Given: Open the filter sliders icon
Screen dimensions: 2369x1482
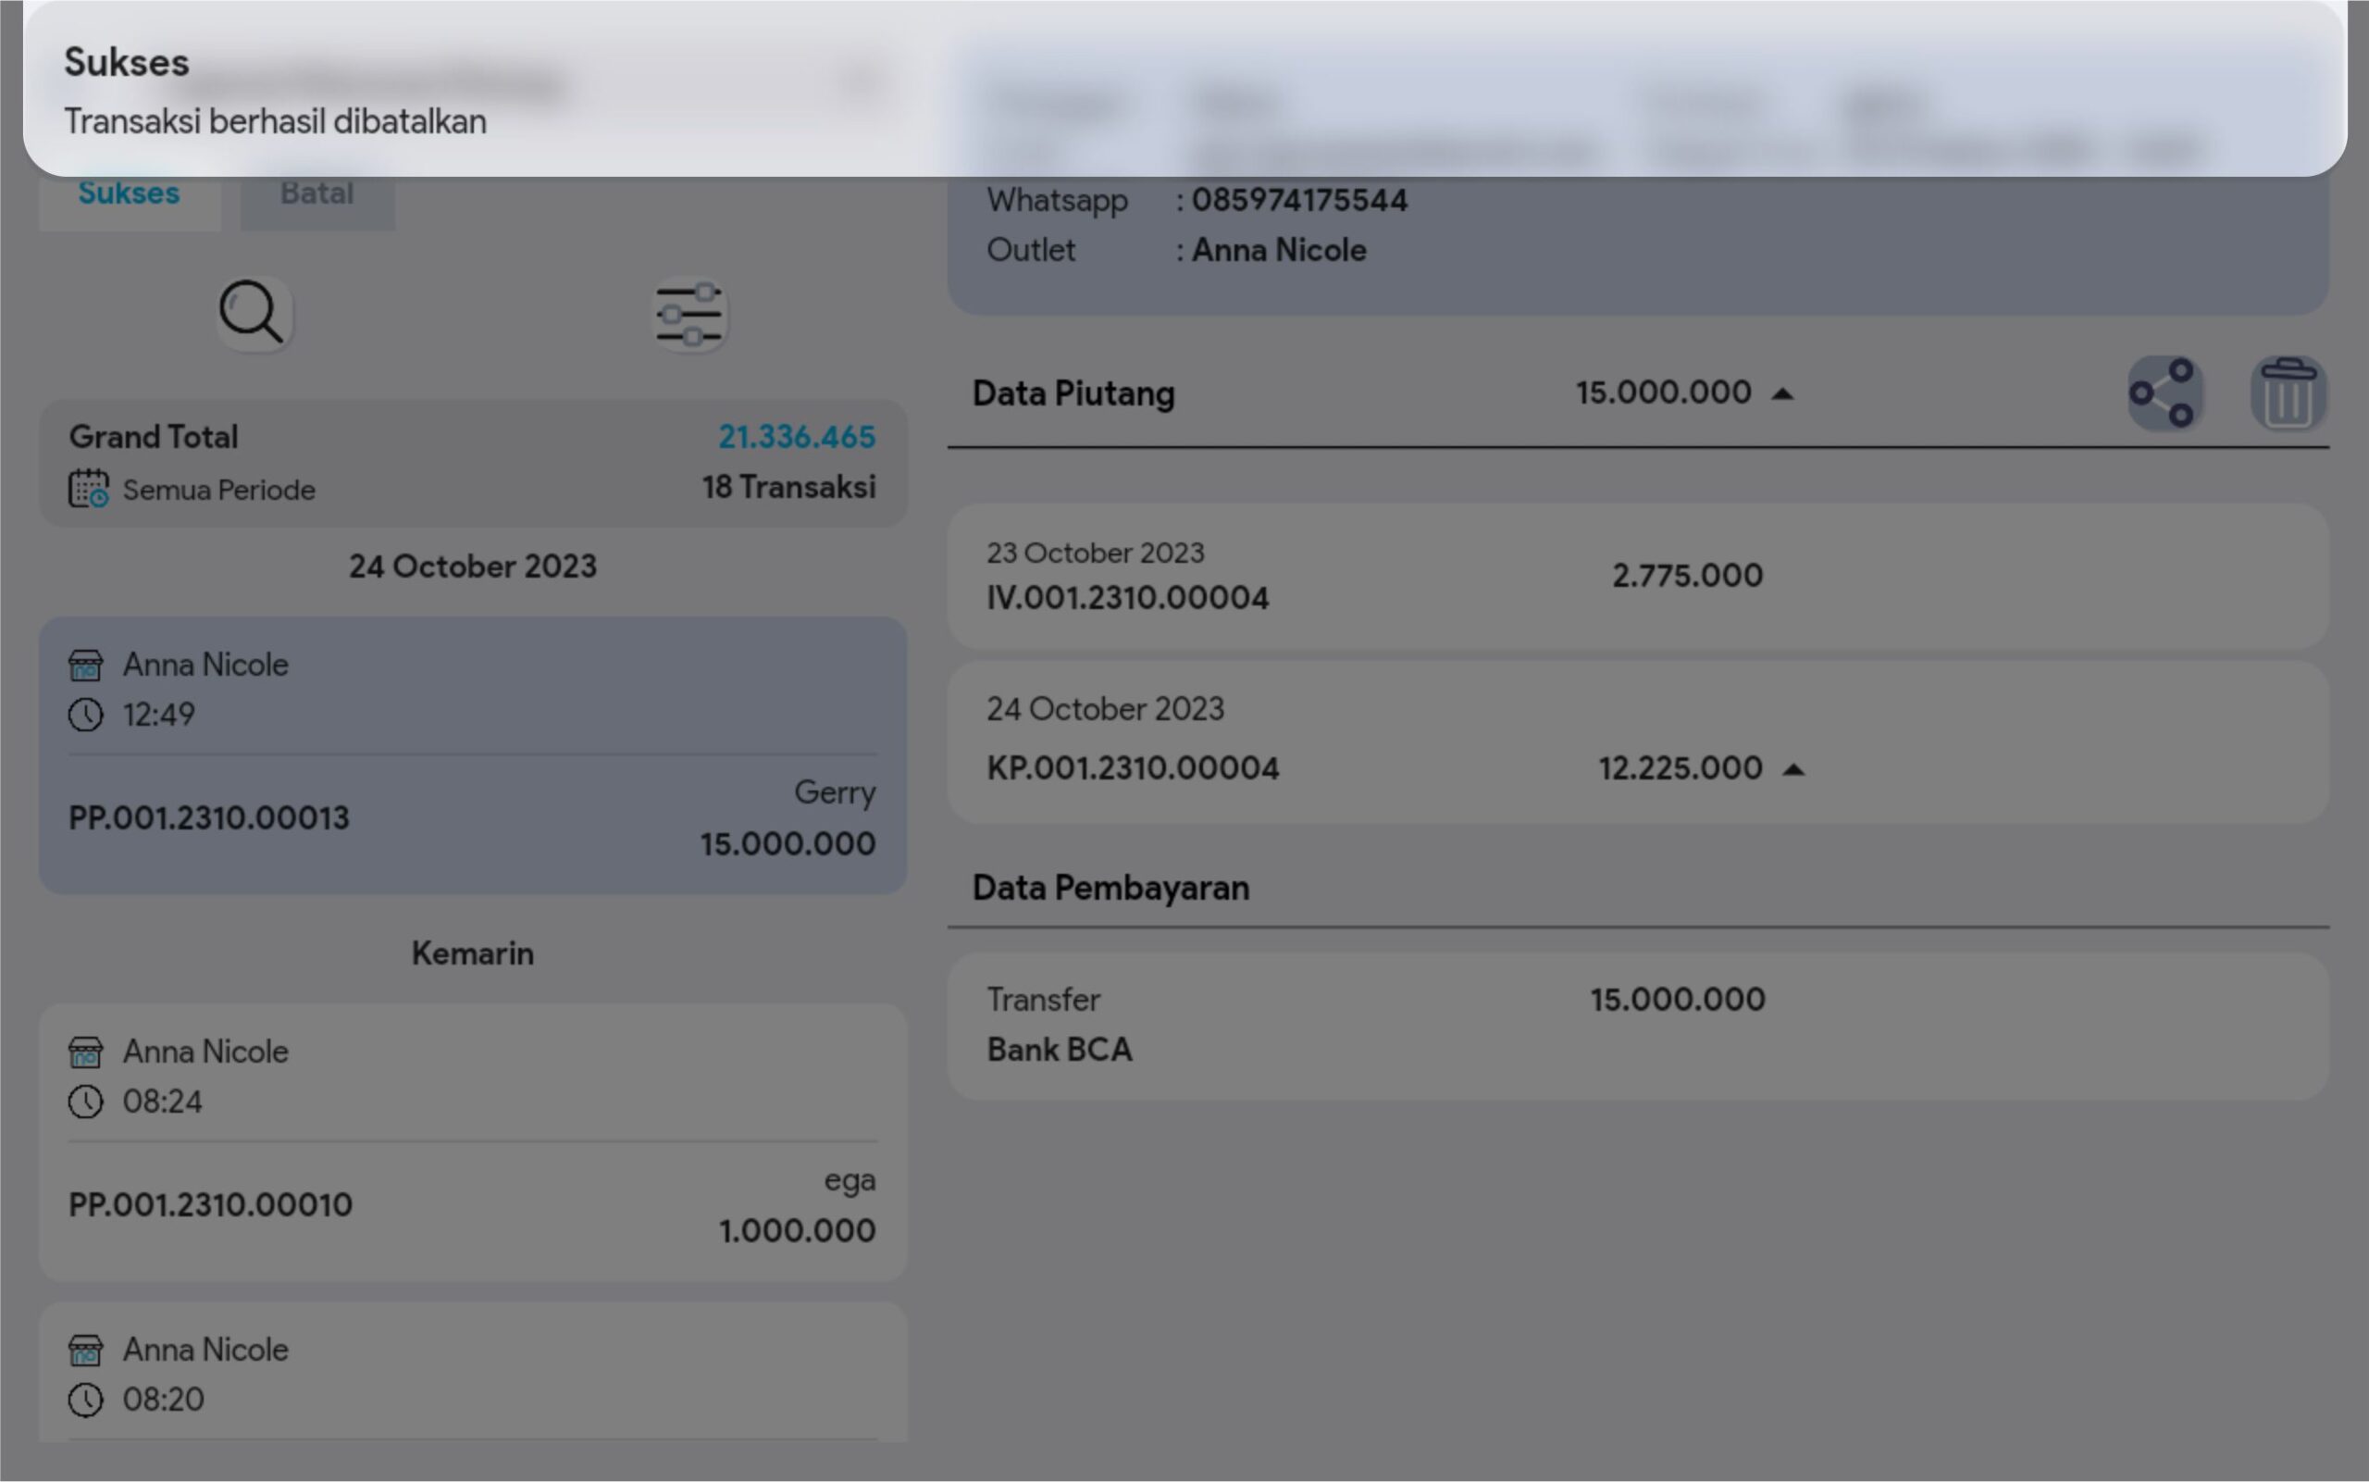Looking at the screenshot, I should (689, 315).
